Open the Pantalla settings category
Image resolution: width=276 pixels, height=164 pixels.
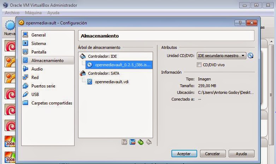[47, 52]
